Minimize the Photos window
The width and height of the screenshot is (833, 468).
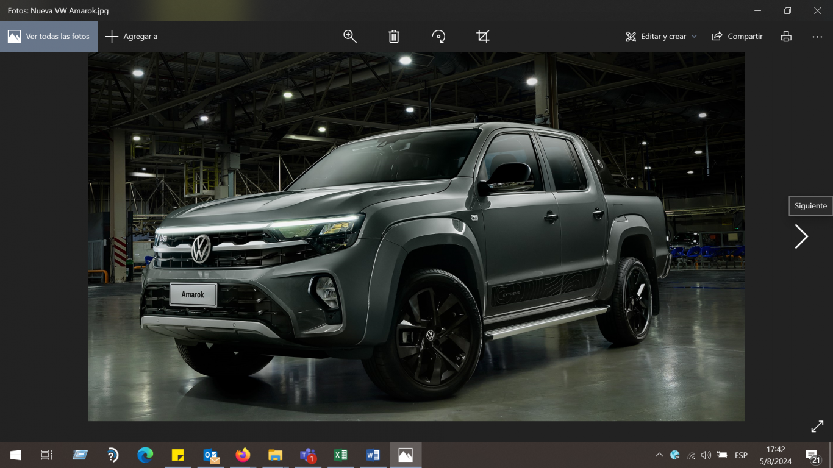758,10
